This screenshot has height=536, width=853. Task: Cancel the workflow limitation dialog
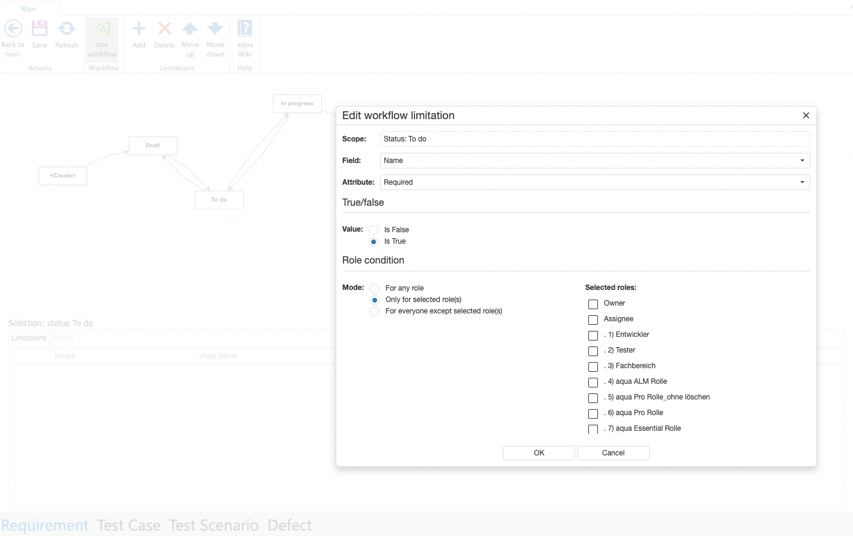pos(613,452)
